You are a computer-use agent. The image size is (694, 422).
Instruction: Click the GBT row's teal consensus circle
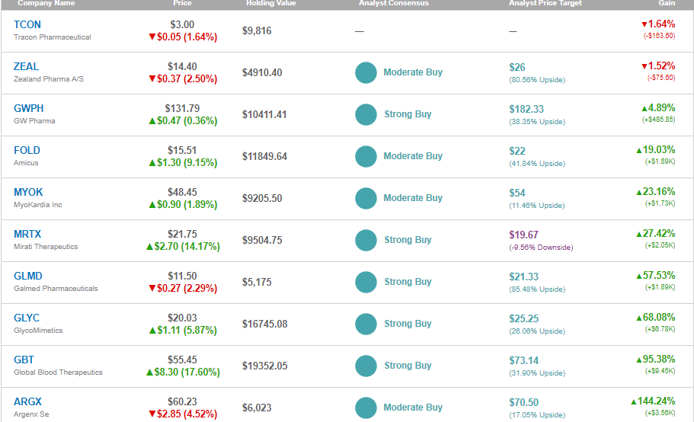[366, 366]
